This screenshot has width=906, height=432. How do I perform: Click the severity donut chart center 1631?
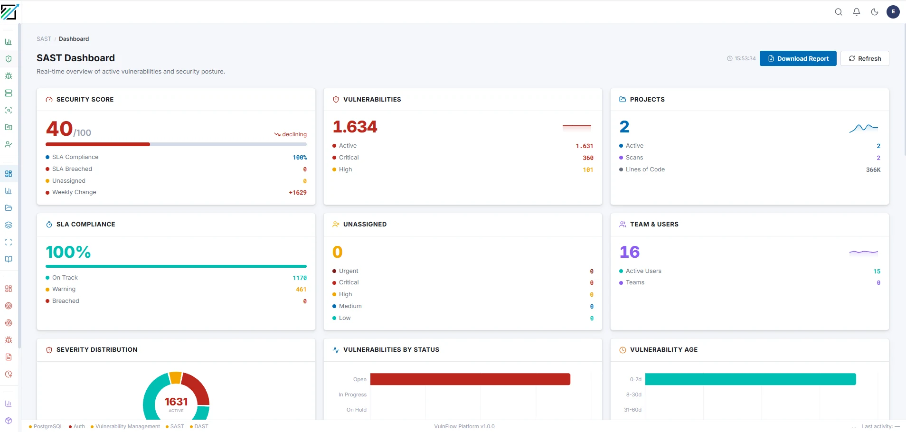pyautogui.click(x=176, y=402)
